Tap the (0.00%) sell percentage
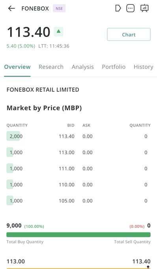 pyautogui.click(x=137, y=226)
